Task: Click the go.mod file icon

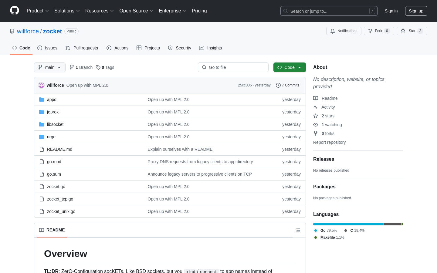Action: pos(42,162)
